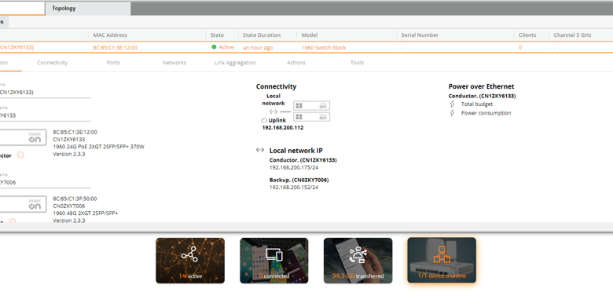Image resolution: width=613 pixels, height=292 pixels.
Task: Sort by the Channel 5 GHz column header
Action: tap(572, 35)
